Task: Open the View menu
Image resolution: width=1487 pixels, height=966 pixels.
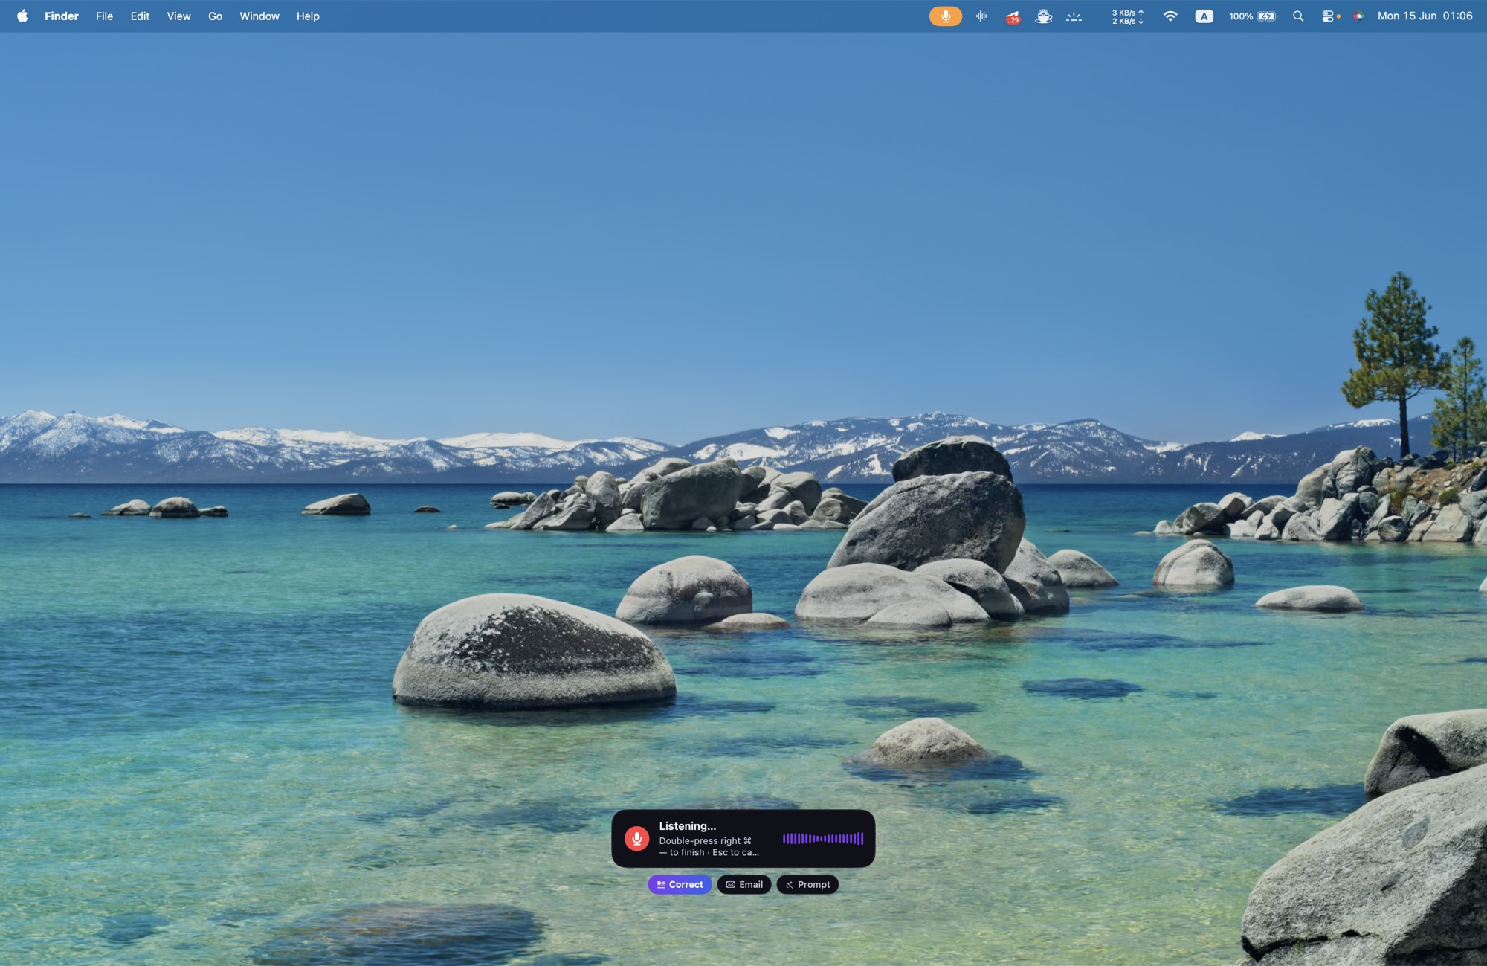Action: (178, 16)
